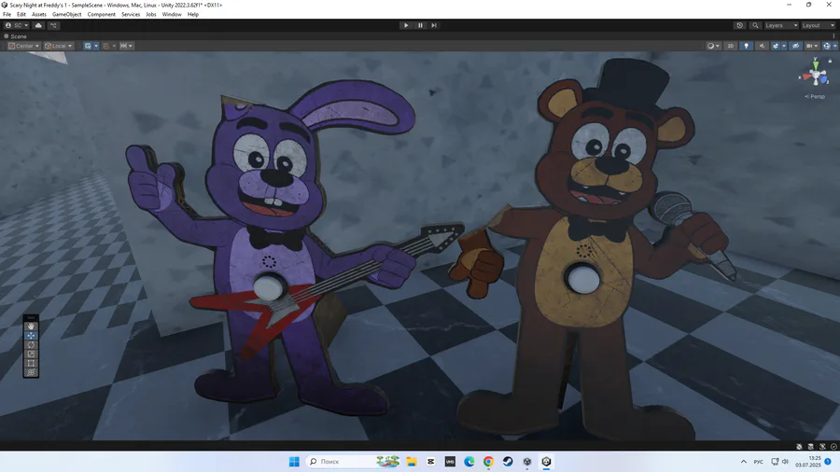Screen dimensions: 840x472
Task: Toggle hidden objects visibility eye icon
Action: point(795,46)
